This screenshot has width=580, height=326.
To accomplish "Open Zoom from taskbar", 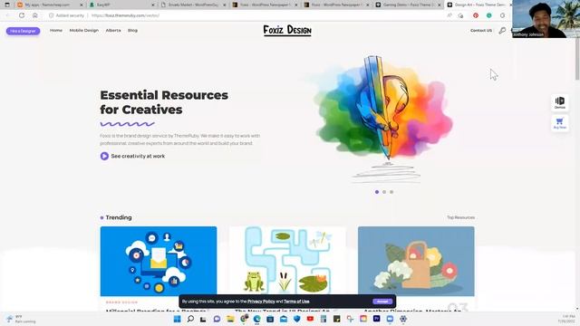I will [390, 319].
